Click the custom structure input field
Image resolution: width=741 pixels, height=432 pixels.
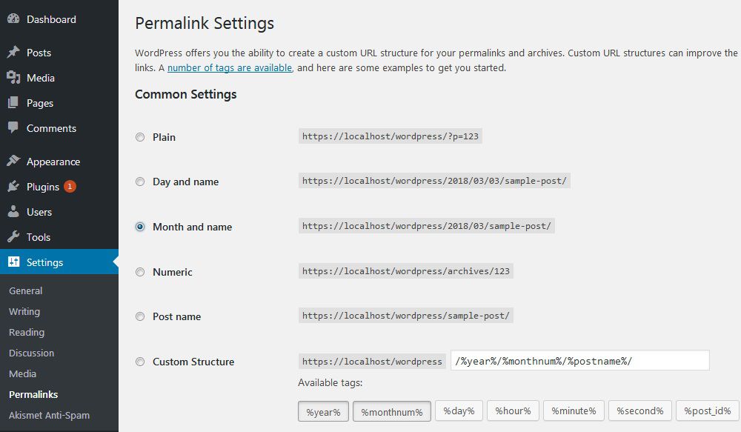click(x=580, y=361)
